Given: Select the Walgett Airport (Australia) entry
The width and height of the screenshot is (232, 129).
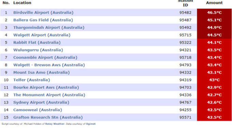Looking at the screenshot, I should [42, 35].
